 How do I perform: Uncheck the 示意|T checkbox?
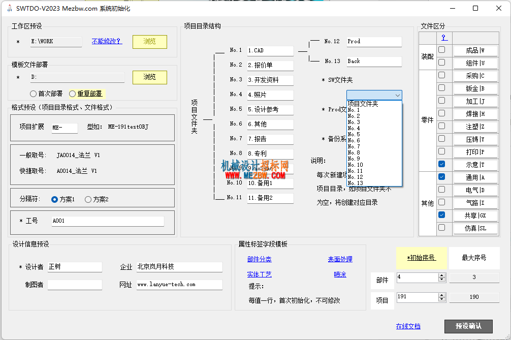[441, 164]
